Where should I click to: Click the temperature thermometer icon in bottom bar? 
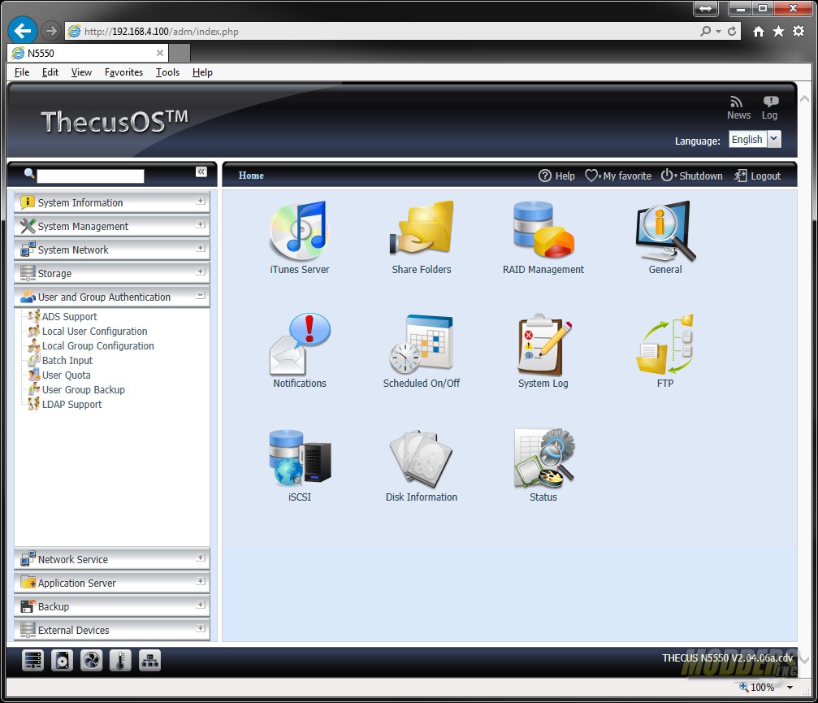[120, 661]
